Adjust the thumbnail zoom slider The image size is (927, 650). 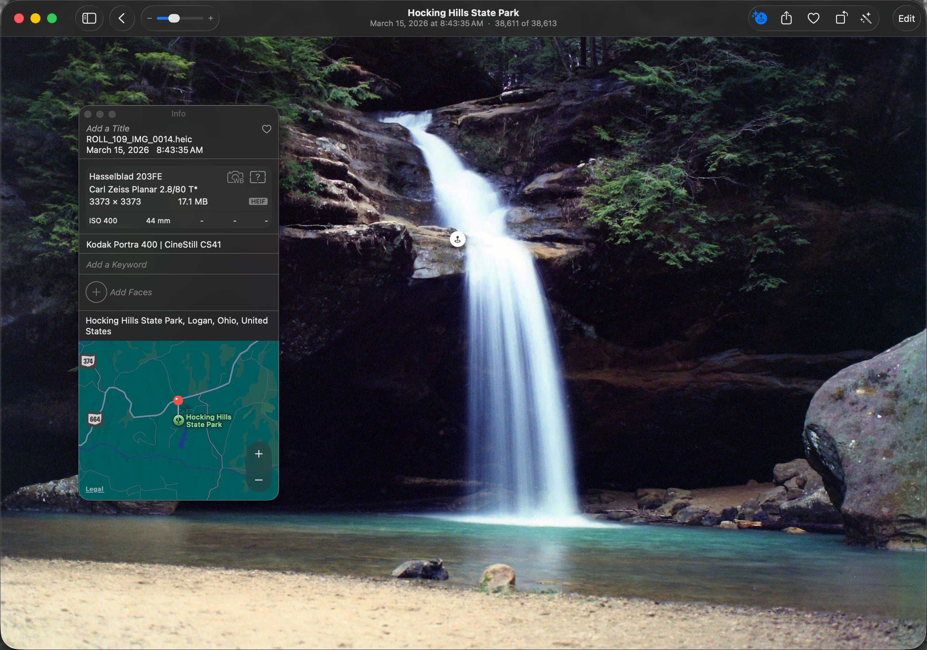click(x=174, y=18)
